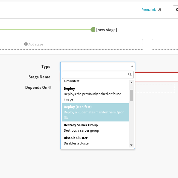Click the Depends On help question icon
Screen dimensions: 178x178
tap(50, 87)
